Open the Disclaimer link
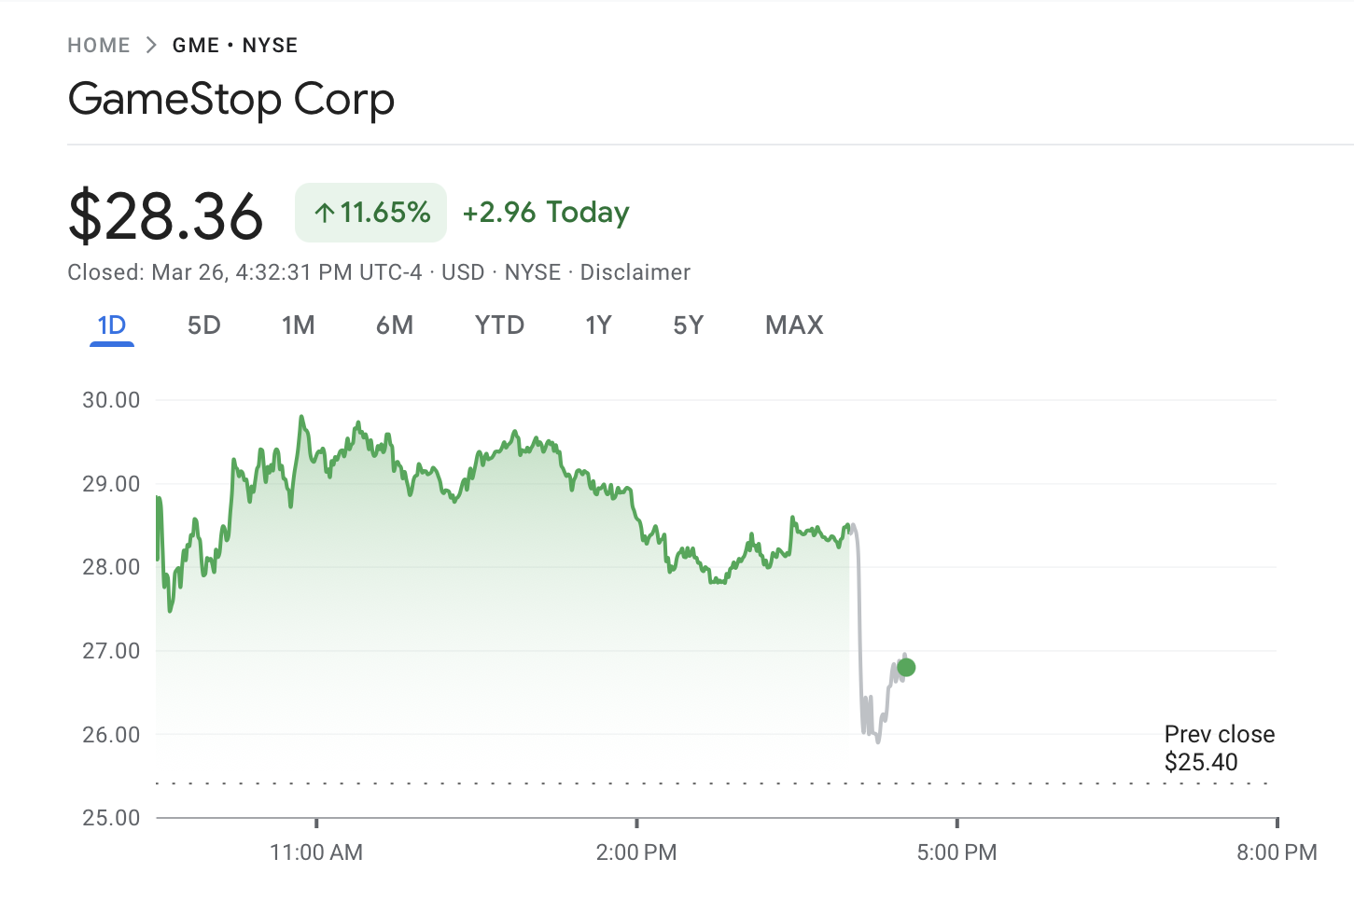This screenshot has width=1354, height=900. coord(635,272)
